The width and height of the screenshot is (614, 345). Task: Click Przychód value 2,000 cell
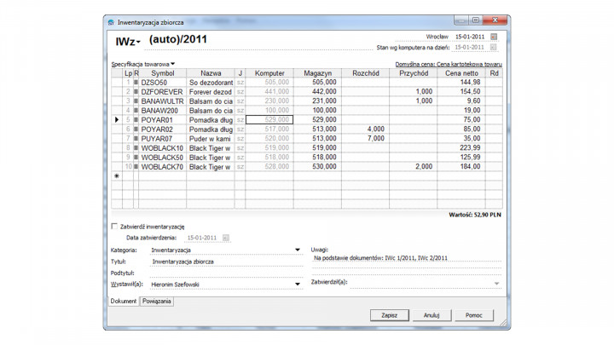pyautogui.click(x=414, y=167)
